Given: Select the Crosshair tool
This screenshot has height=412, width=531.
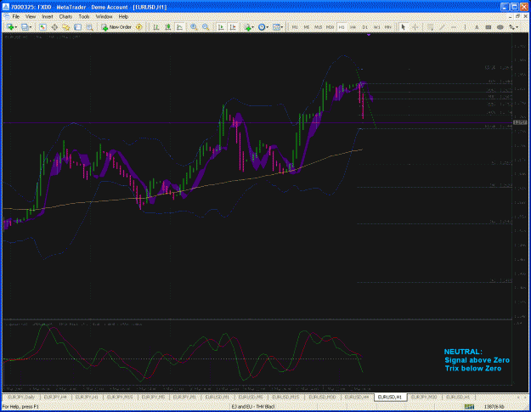Looking at the screenshot, I should point(415,27).
